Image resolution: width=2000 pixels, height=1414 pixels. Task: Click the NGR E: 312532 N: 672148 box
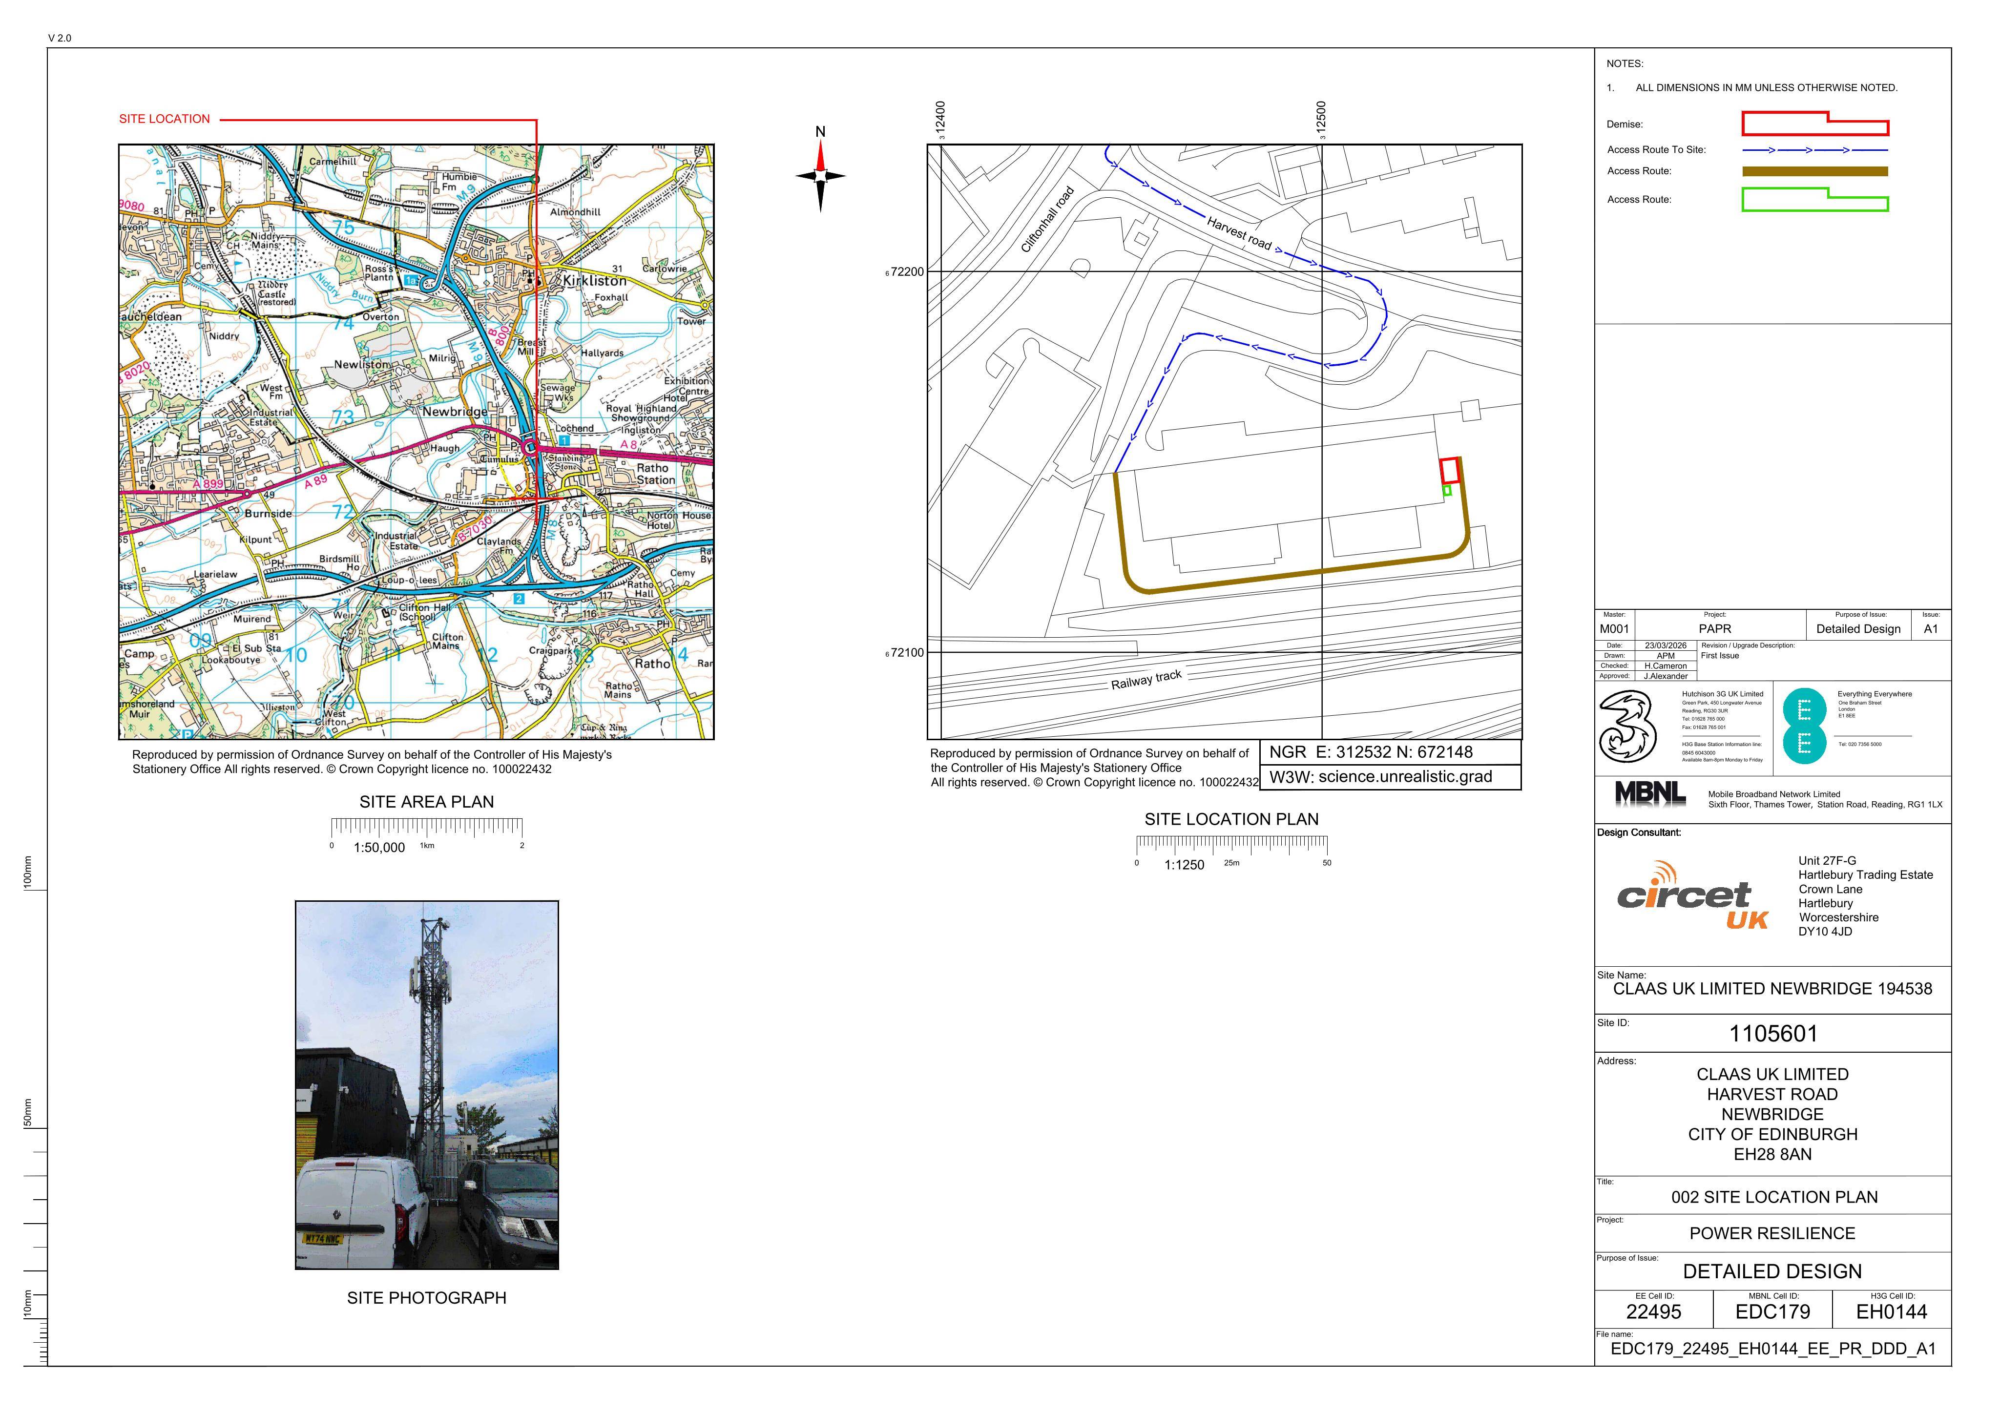coord(1390,752)
